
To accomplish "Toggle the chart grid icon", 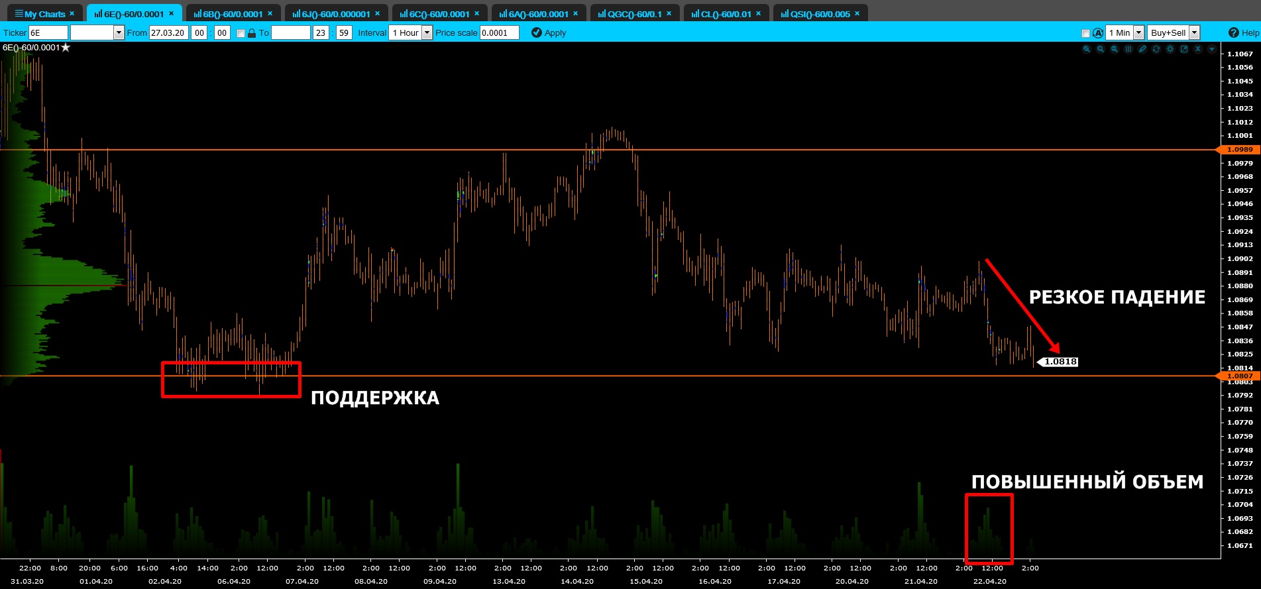I will click(x=1128, y=50).
